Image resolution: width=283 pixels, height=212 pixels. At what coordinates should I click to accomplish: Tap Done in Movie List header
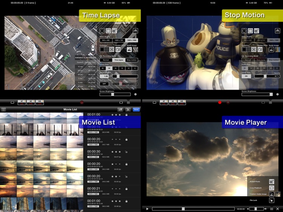click(x=136, y=110)
